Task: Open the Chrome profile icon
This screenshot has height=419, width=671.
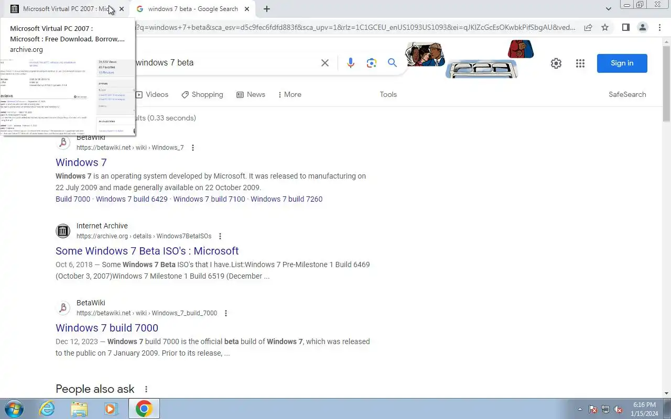Action: pyautogui.click(x=643, y=27)
